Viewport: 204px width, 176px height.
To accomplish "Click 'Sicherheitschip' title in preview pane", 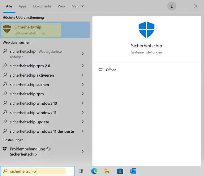I will pos(147,46).
